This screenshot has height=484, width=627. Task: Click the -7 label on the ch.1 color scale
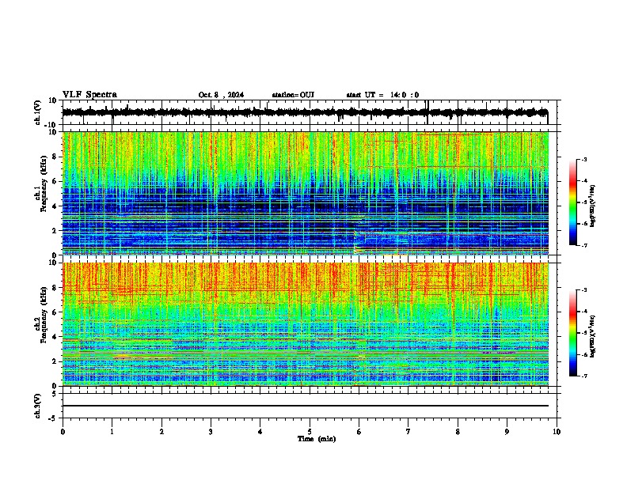(583, 245)
